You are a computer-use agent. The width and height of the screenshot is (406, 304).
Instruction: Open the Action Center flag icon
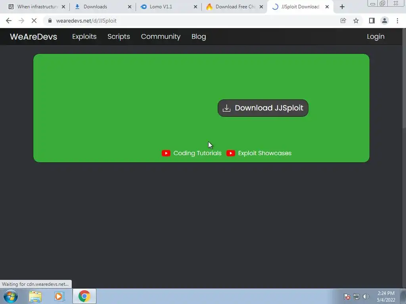pos(347,296)
